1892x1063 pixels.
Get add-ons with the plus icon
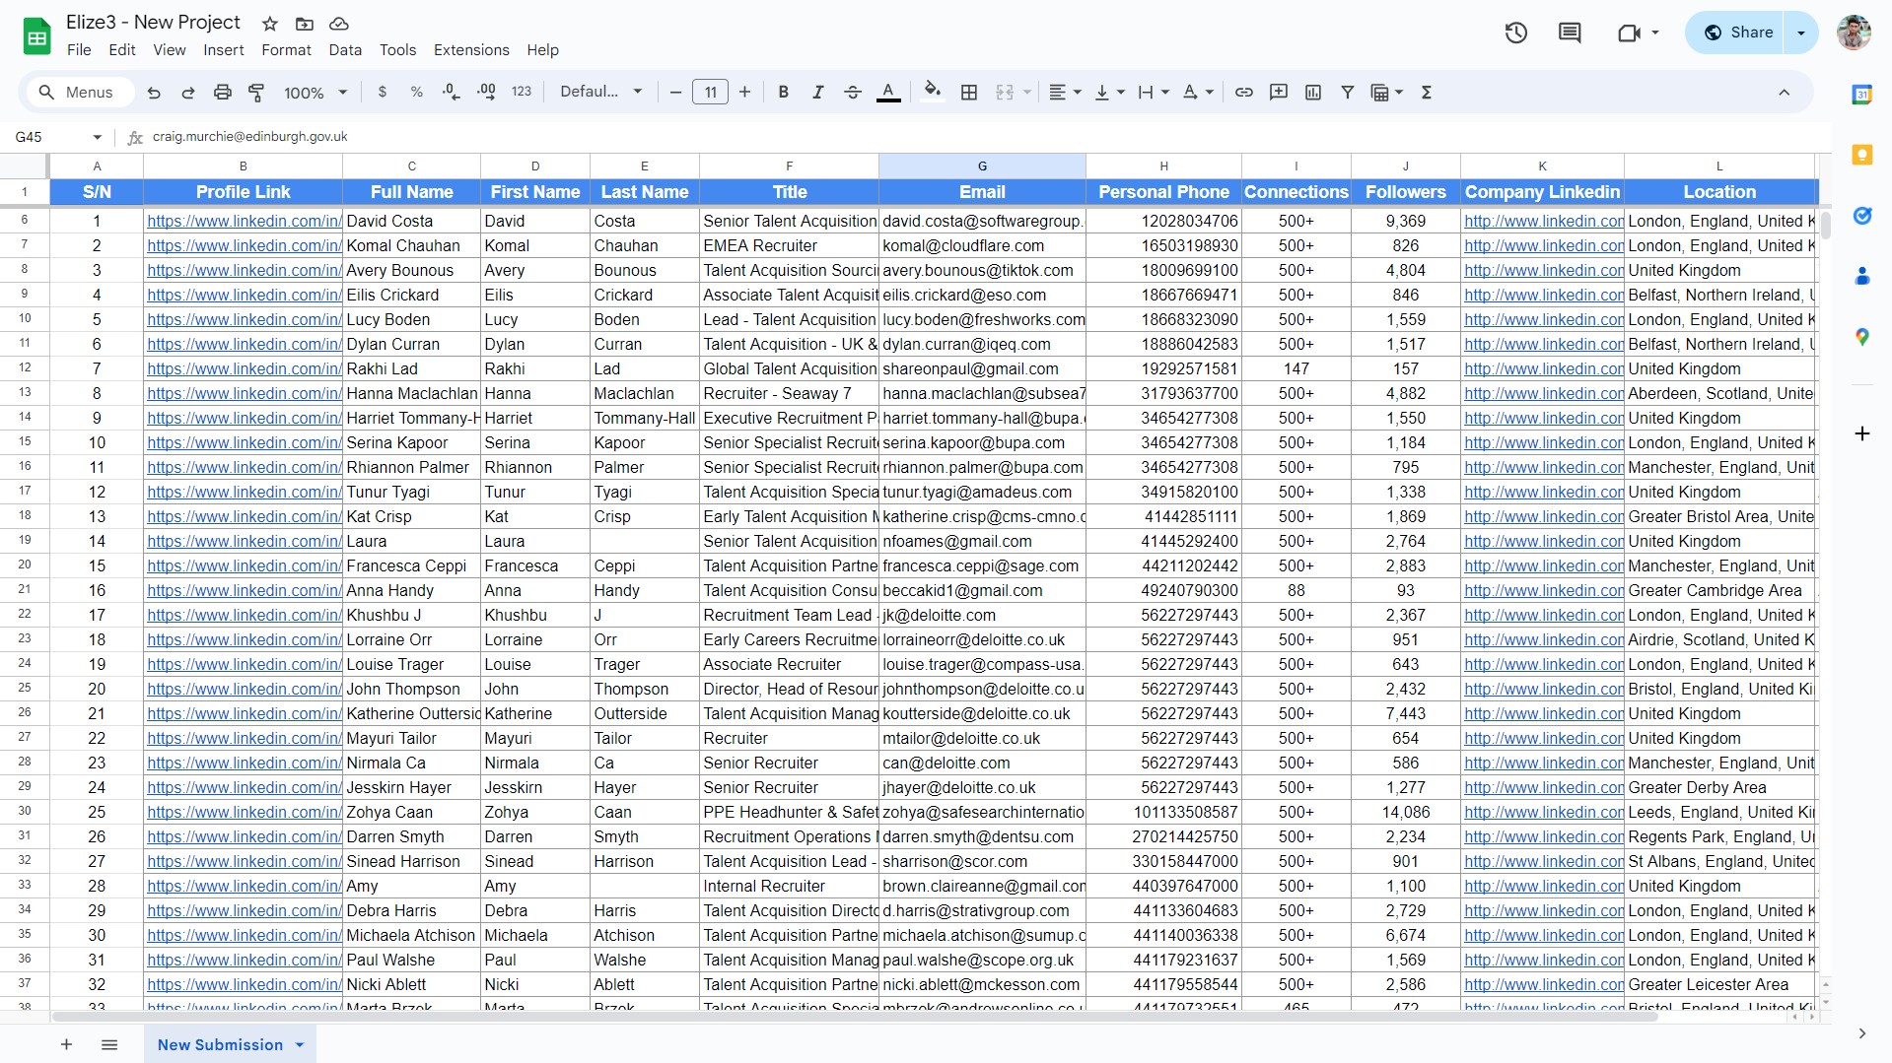[x=1862, y=433]
